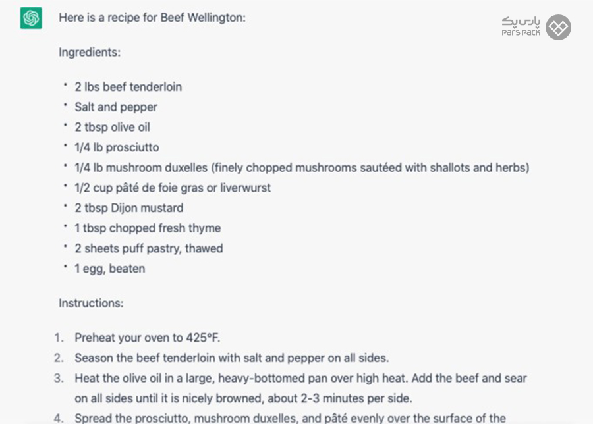This screenshot has width=593, height=424.
Task: Click the Pars Pack watermark text
Action: 521,27
